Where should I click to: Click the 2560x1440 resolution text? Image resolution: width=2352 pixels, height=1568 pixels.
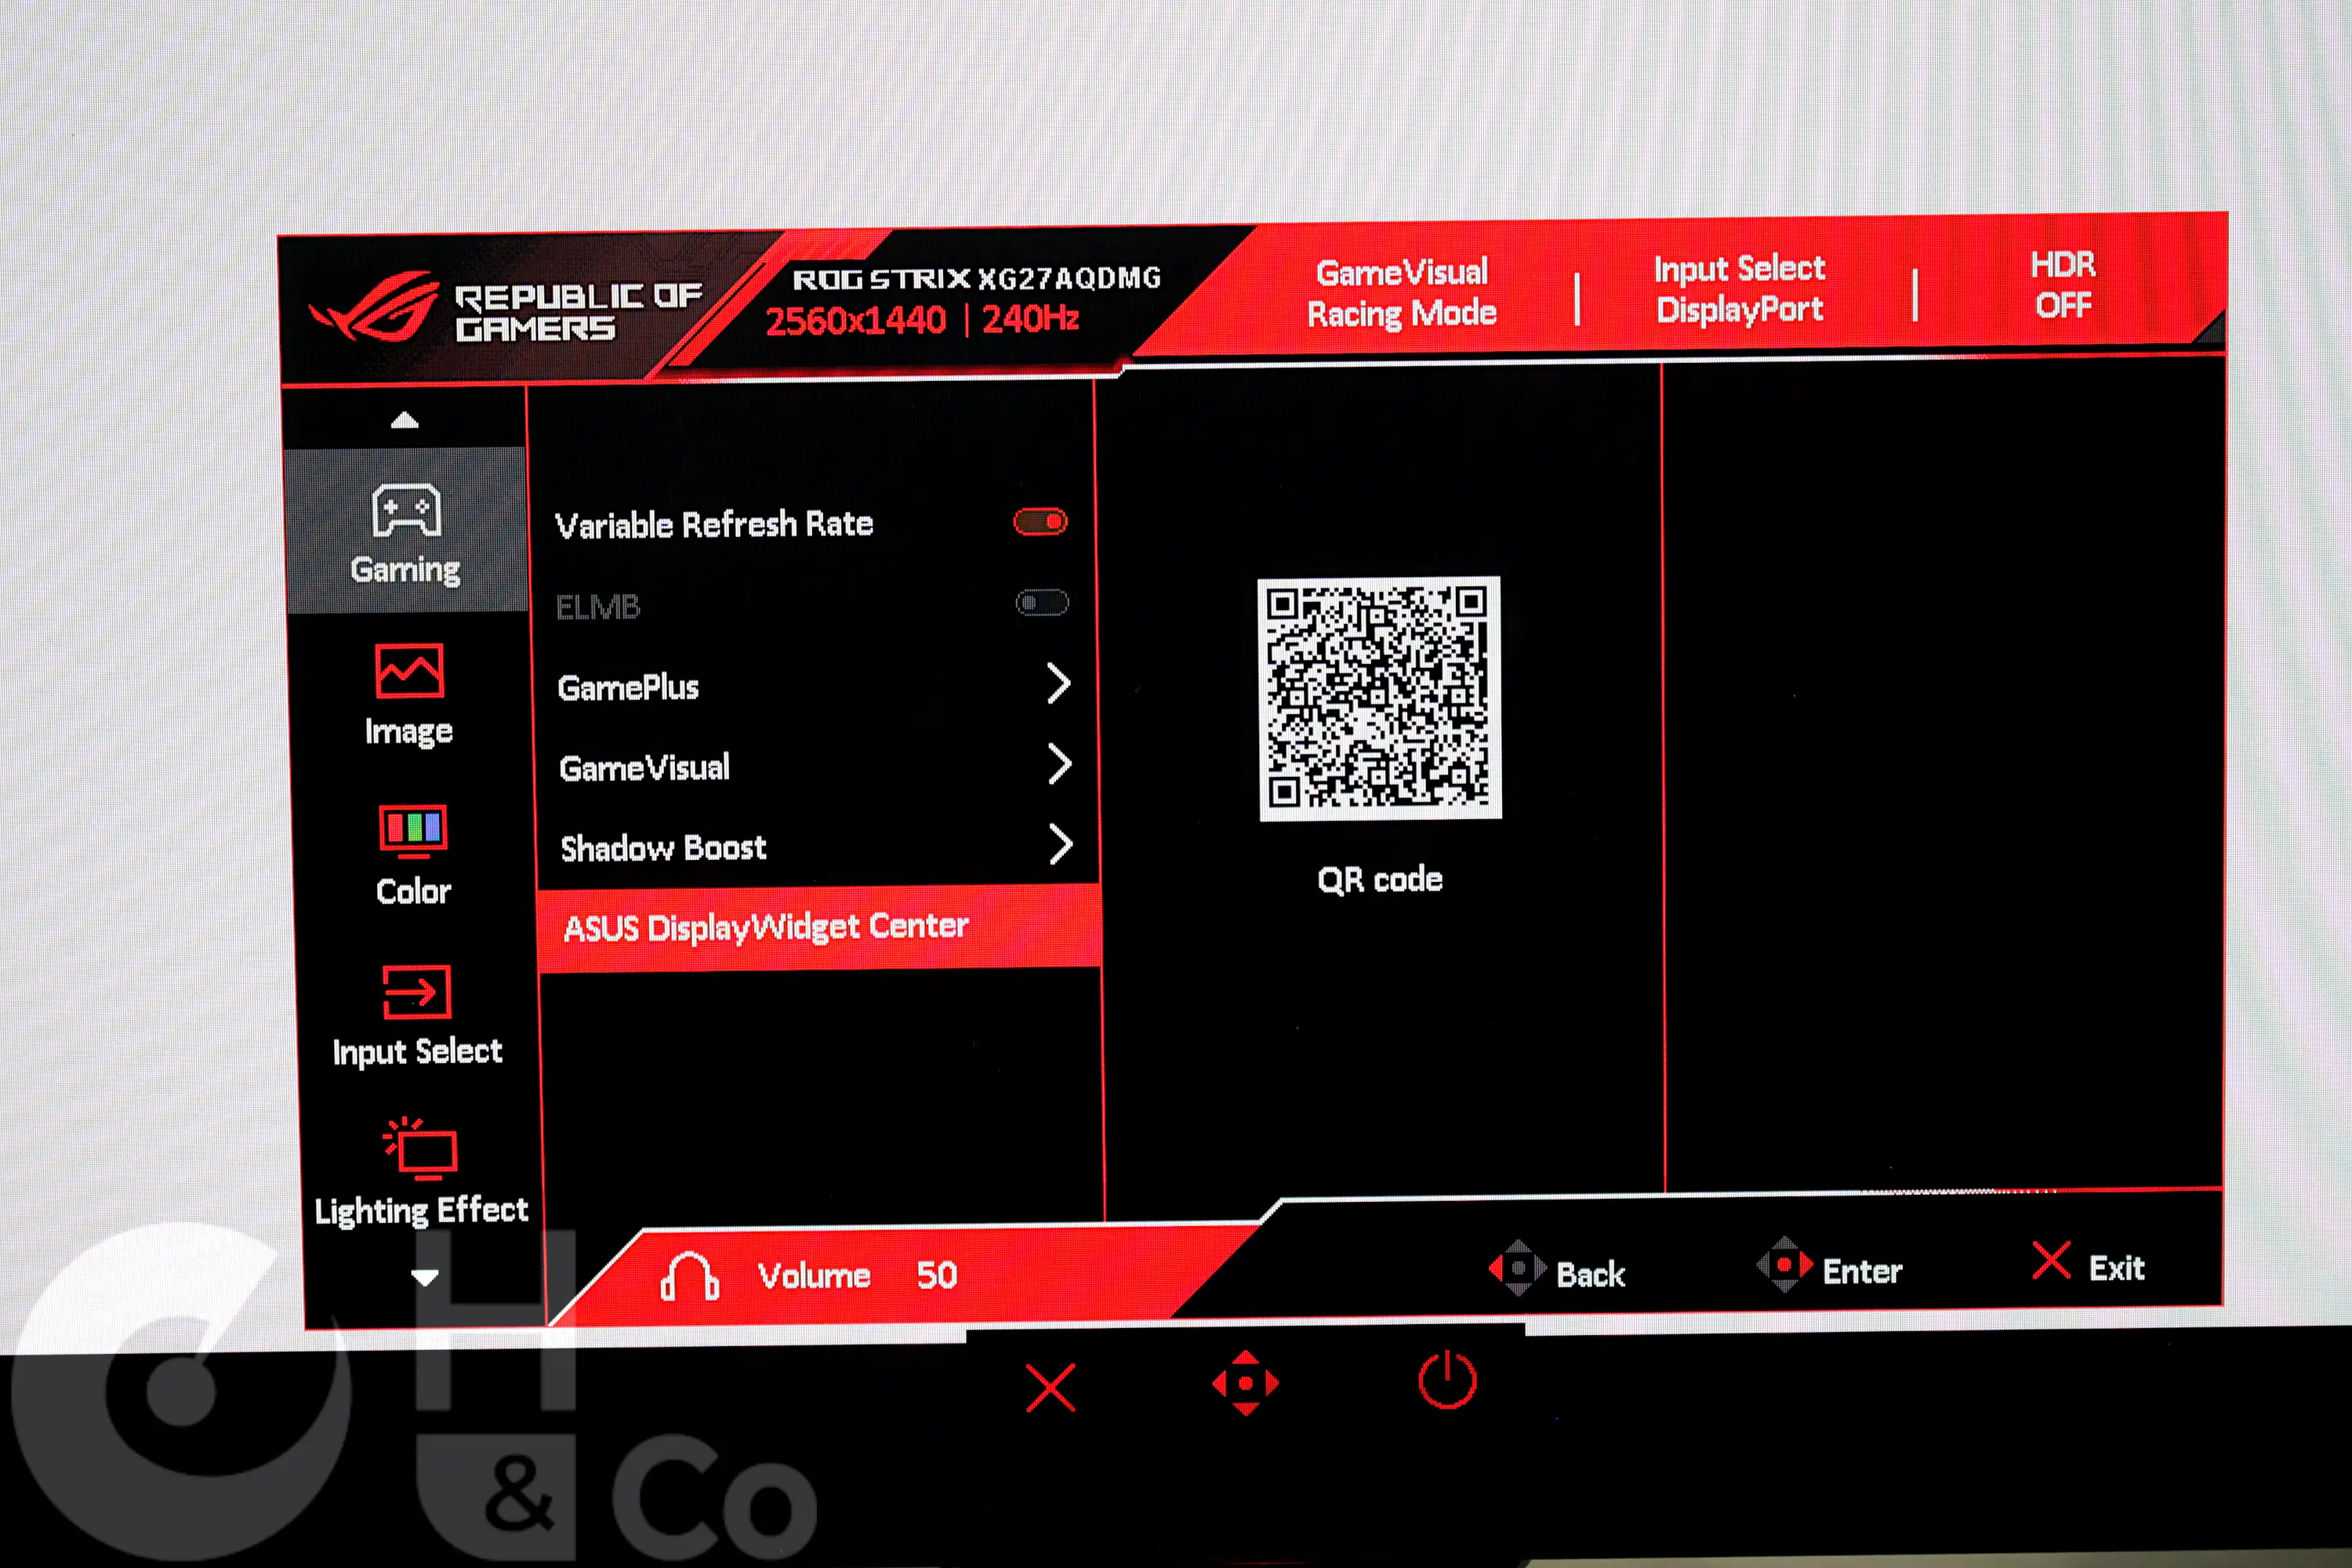(855, 321)
